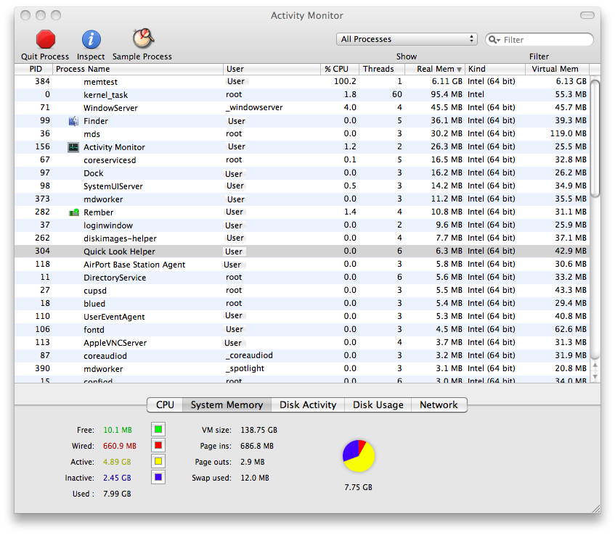
Task: Open the Disk Usage tab
Action: tap(378, 405)
